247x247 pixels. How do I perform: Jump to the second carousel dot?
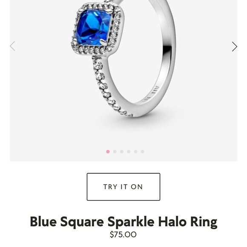[115, 152]
